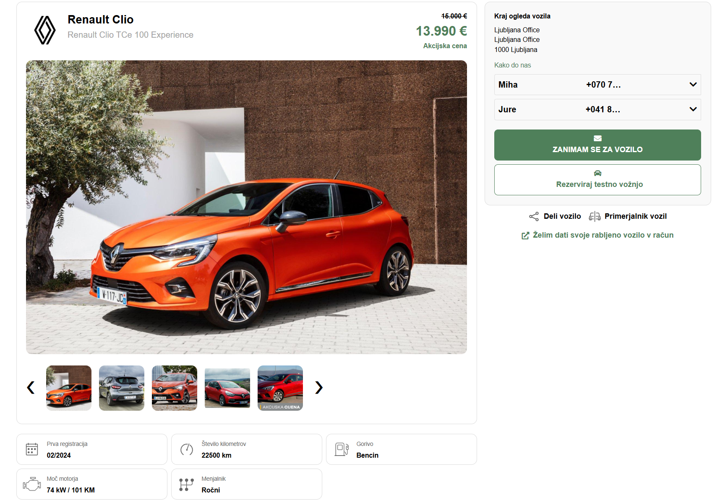Select the grey Clio rear-view thumbnail
The image size is (720, 500).
point(122,388)
